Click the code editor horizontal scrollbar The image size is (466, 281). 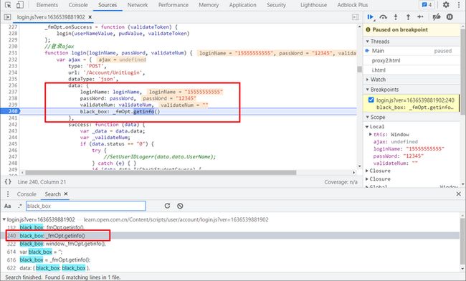pyautogui.click(x=161, y=172)
